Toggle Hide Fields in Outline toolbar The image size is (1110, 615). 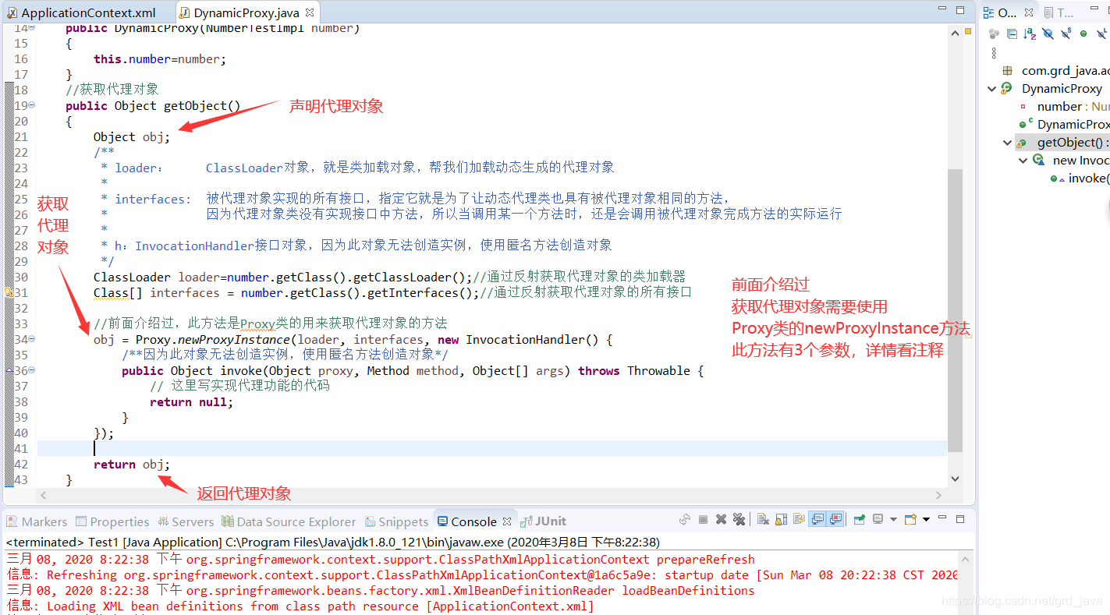(1048, 34)
